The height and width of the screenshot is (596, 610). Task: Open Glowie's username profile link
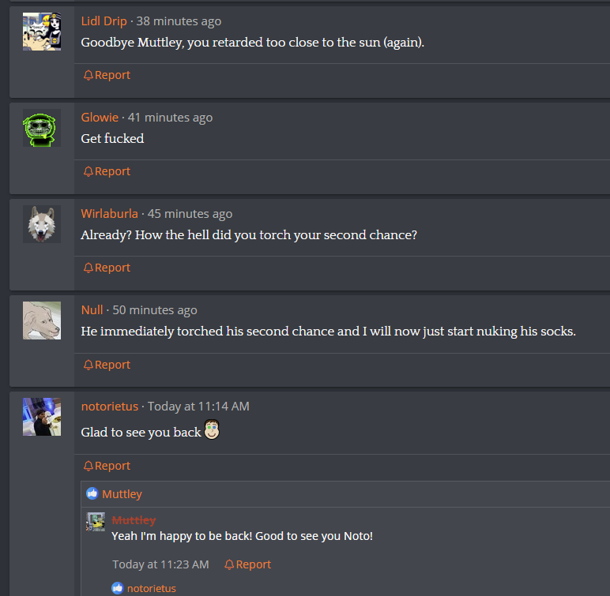[100, 118]
